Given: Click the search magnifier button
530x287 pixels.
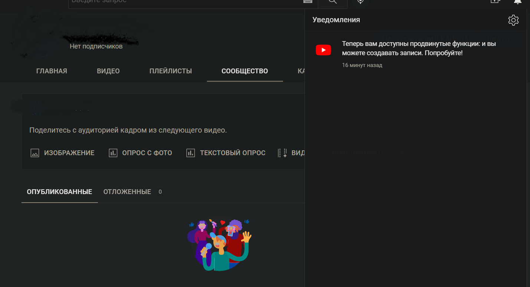Looking at the screenshot, I should (333, 2).
